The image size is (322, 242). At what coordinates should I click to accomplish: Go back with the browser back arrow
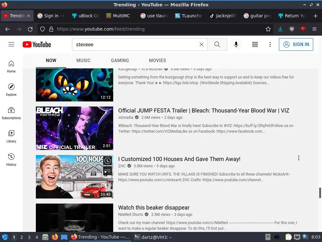(8, 29)
